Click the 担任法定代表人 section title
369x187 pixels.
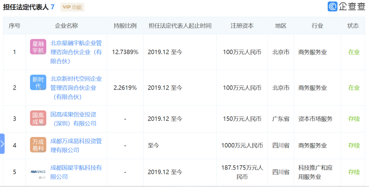click(26, 7)
